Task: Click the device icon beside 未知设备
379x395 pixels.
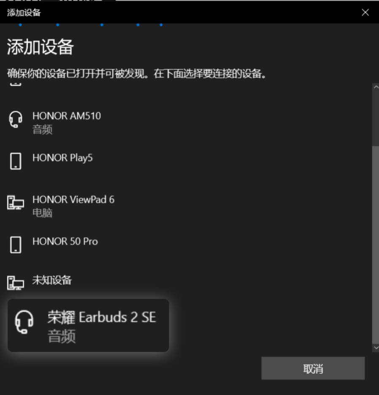Action: tap(16, 283)
